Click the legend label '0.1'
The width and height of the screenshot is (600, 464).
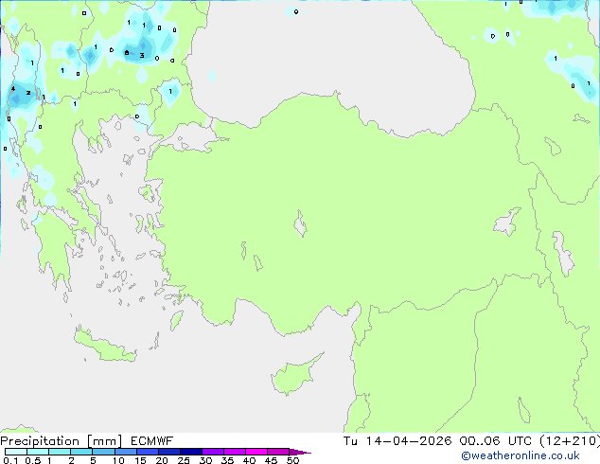(x=10, y=460)
